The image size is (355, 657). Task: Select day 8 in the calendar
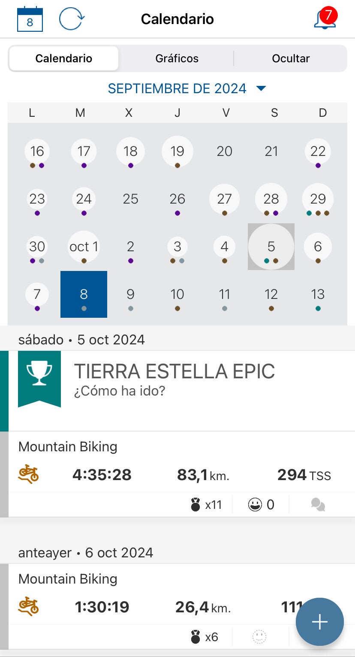84,295
